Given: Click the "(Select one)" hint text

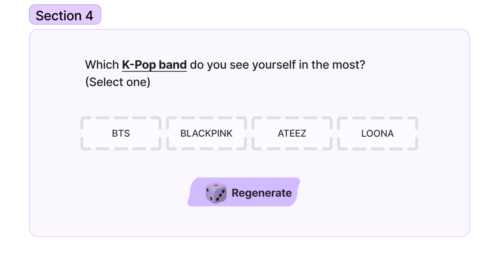Looking at the screenshot, I should 117,82.
